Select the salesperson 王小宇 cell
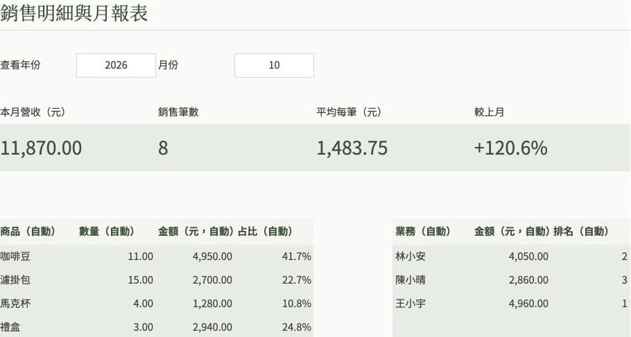Viewport: 631px width, 337px height. coord(410,304)
